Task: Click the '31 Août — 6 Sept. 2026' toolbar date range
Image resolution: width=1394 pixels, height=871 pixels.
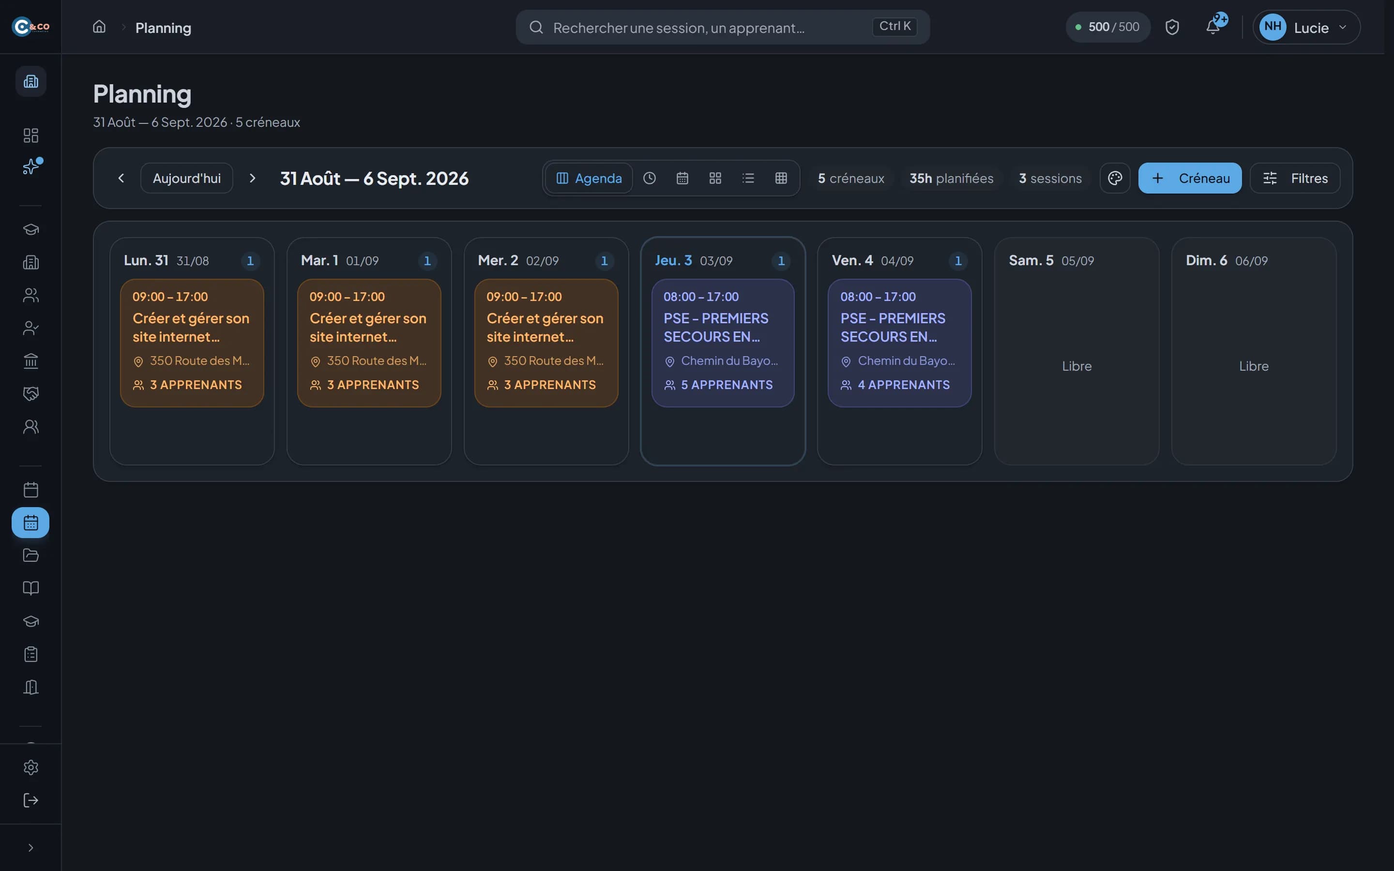Action: 374,179
